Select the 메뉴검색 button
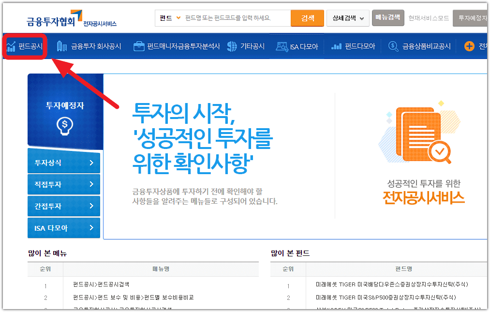This screenshot has width=490, height=312. pyautogui.click(x=388, y=18)
